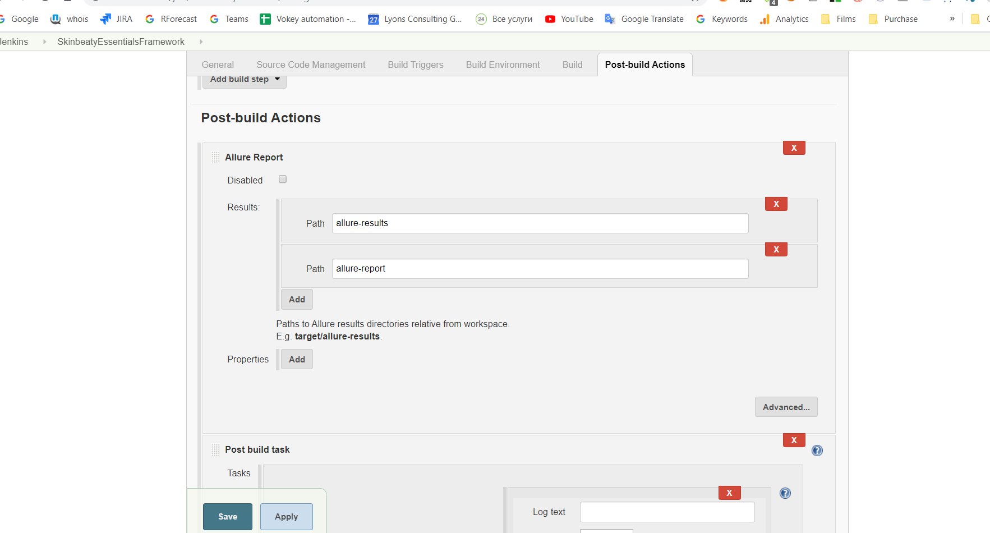The height and width of the screenshot is (533, 990).
Task: Open the Teams bookmark
Action: (229, 19)
